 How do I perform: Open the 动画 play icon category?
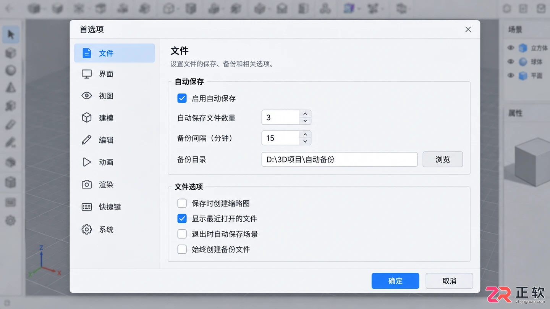tap(114, 162)
